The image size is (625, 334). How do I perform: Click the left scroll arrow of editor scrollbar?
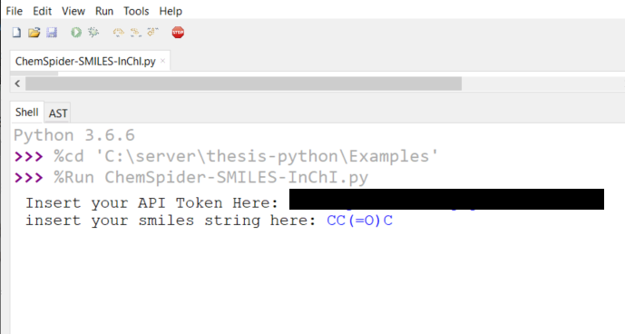pyautogui.click(x=17, y=83)
